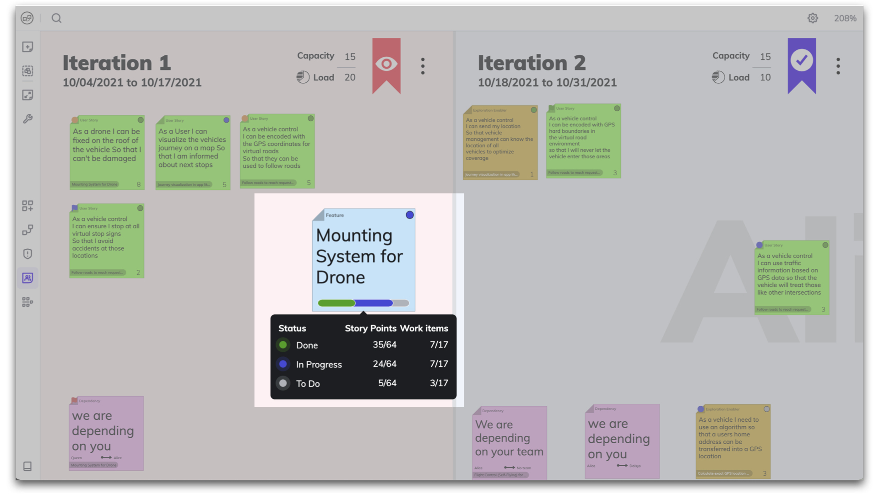Screen dimensions: 879x494
Task: Click the add widgets grid icon
Action: 27,206
